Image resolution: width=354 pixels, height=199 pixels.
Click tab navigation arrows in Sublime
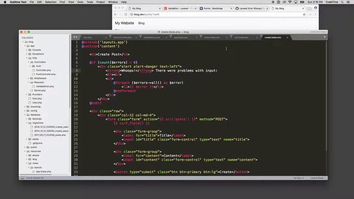[75, 37]
